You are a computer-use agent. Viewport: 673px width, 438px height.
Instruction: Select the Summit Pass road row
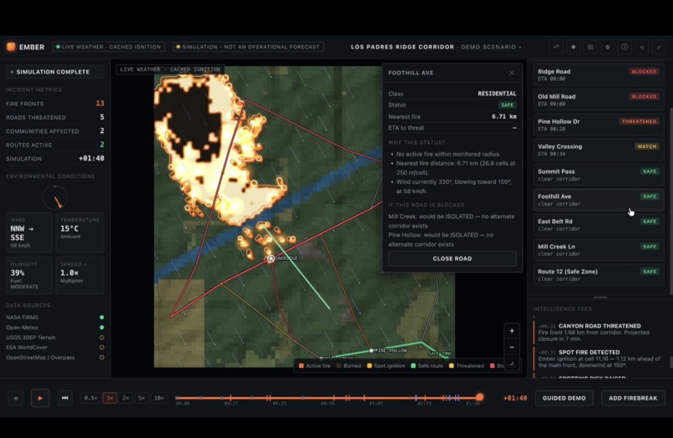[599, 175]
